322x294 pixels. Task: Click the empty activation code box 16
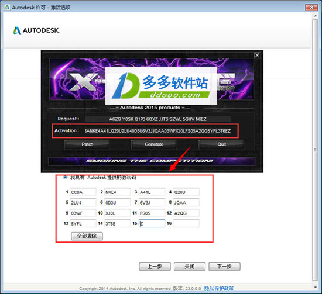[186, 223]
